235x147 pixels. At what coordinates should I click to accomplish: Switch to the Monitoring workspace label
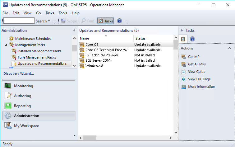pos(24,86)
